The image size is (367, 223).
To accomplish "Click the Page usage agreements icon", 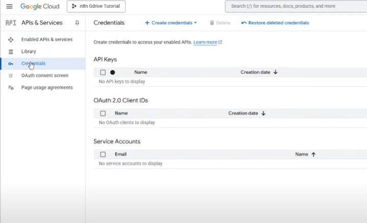I will (11, 88).
